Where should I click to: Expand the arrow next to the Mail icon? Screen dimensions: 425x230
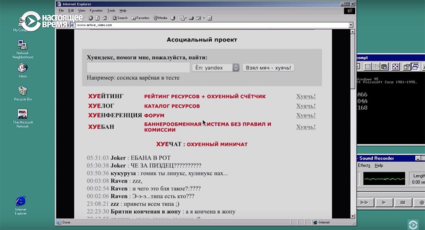point(186,18)
